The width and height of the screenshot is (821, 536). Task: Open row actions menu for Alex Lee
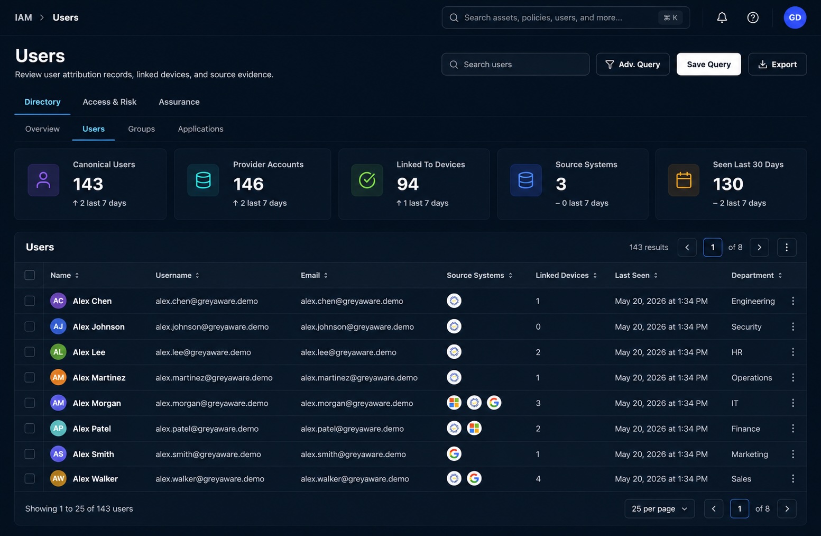pos(793,352)
